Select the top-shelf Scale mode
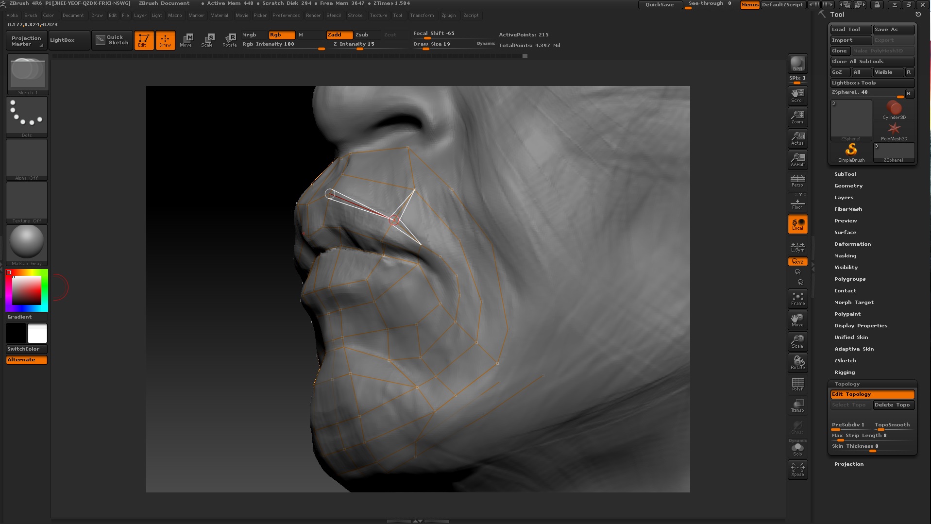The width and height of the screenshot is (931, 524). click(x=208, y=40)
